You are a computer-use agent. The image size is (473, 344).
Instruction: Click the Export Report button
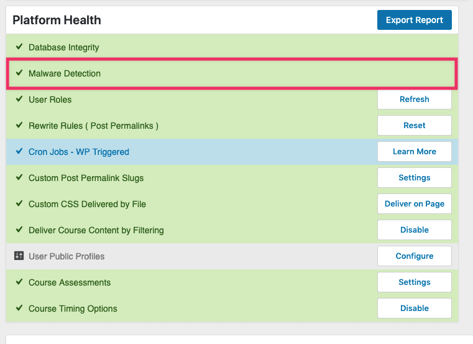tap(414, 20)
